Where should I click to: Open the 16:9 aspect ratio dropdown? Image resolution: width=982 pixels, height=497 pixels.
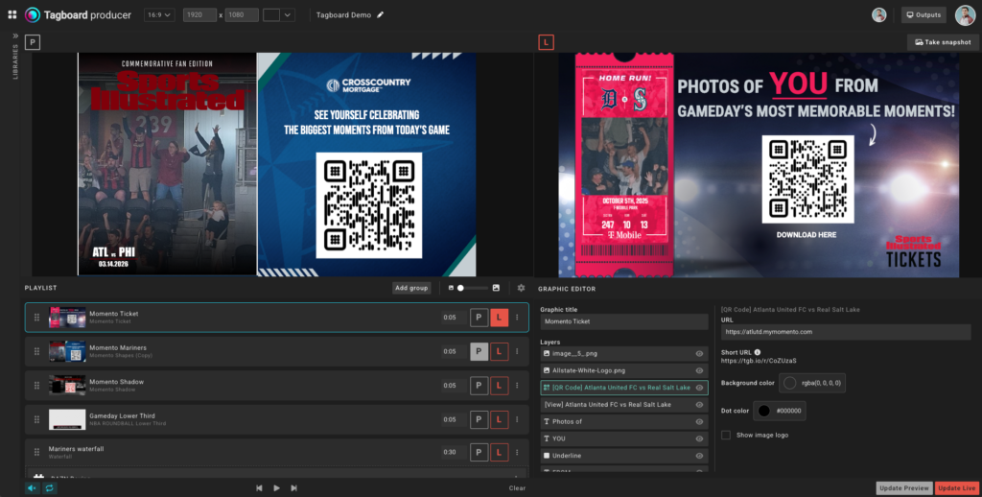159,15
